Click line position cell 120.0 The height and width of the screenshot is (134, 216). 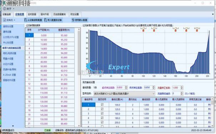pyautogui.click(x=117, y=109)
